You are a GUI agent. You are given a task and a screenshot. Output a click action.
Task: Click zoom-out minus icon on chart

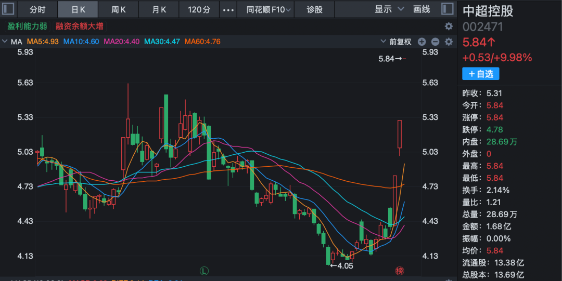(435, 42)
